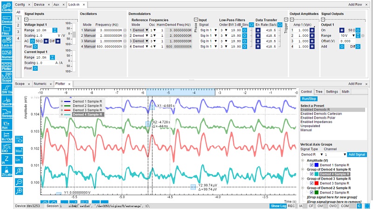This screenshot has width=373, height=209.
Task: Click Voltage Input 1 auto-range icon
Action: pos(55,30)
